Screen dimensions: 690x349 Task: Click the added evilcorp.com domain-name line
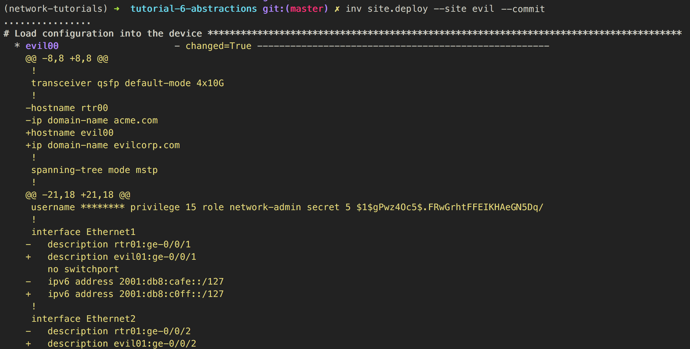[103, 145]
